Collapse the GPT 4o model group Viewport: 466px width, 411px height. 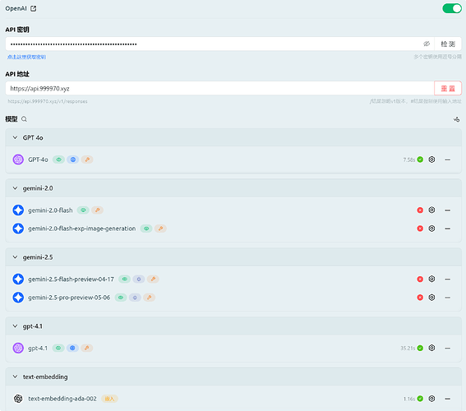(15, 137)
